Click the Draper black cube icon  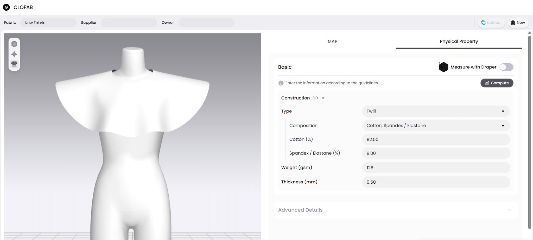point(443,67)
